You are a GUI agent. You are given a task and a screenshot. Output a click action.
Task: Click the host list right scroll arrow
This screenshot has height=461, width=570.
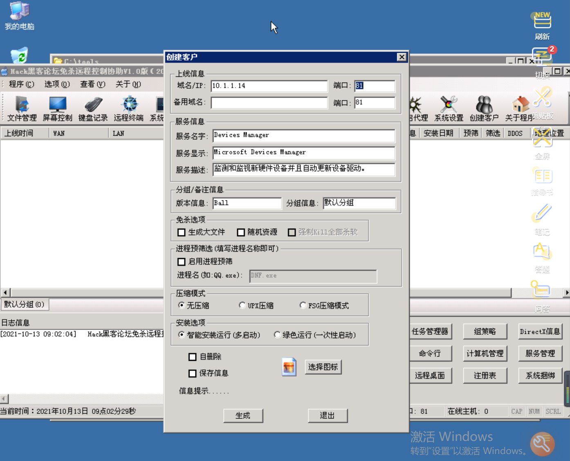click(566, 293)
